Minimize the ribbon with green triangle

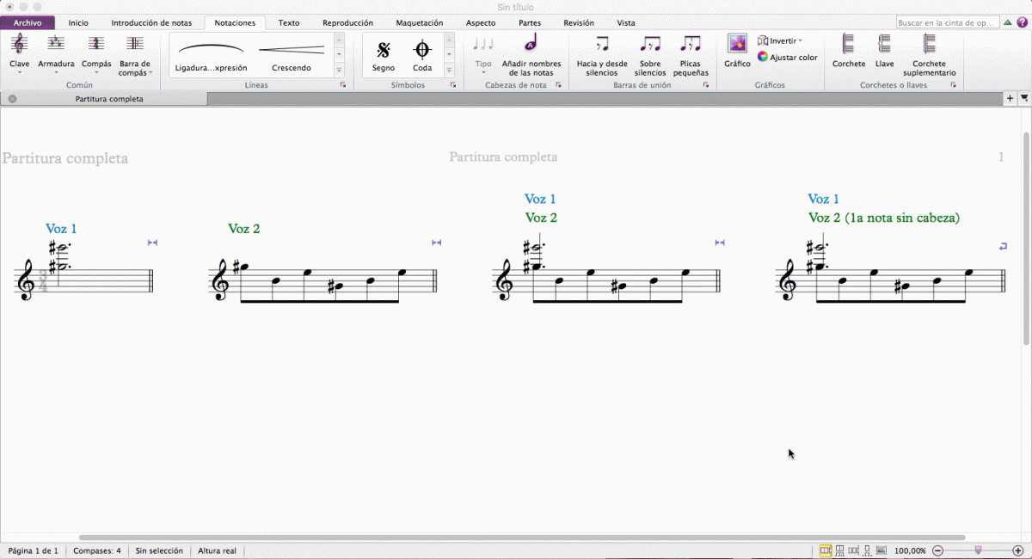point(1007,23)
